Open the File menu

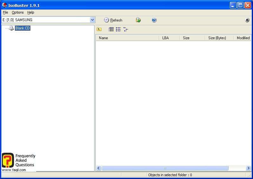(5, 12)
